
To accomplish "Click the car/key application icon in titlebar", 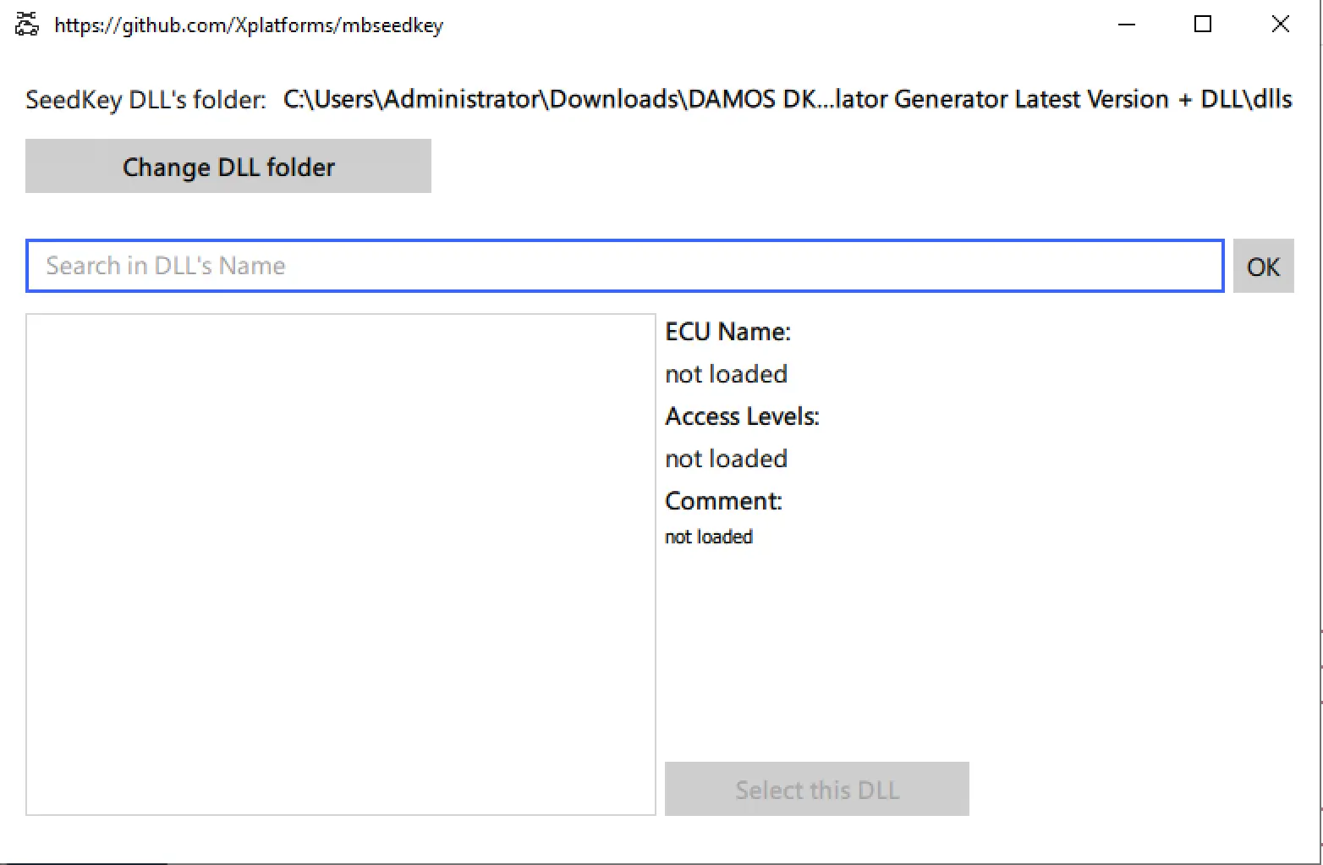I will (25, 24).
